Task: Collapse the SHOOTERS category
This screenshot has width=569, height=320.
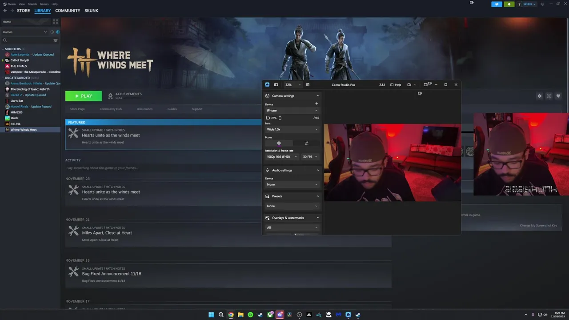Action: click(3, 49)
